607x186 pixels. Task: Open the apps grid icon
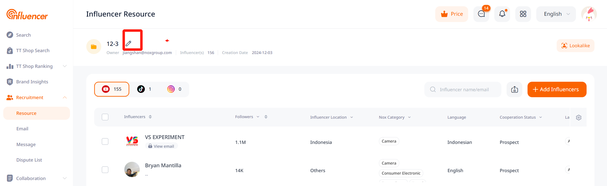tap(523, 14)
